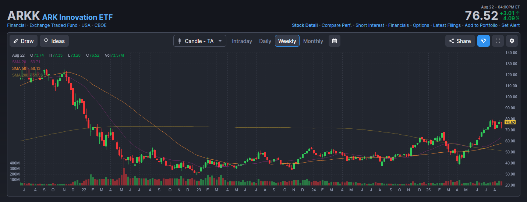Open the Draw tool
Viewport: 527px width, 202px height.
click(x=24, y=41)
